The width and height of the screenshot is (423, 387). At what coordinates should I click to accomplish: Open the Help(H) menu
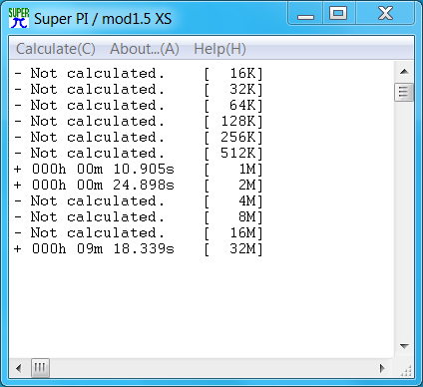219,49
